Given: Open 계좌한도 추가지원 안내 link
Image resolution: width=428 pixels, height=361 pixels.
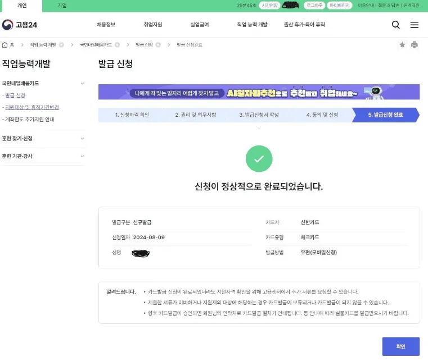Looking at the screenshot, I should tap(30, 120).
